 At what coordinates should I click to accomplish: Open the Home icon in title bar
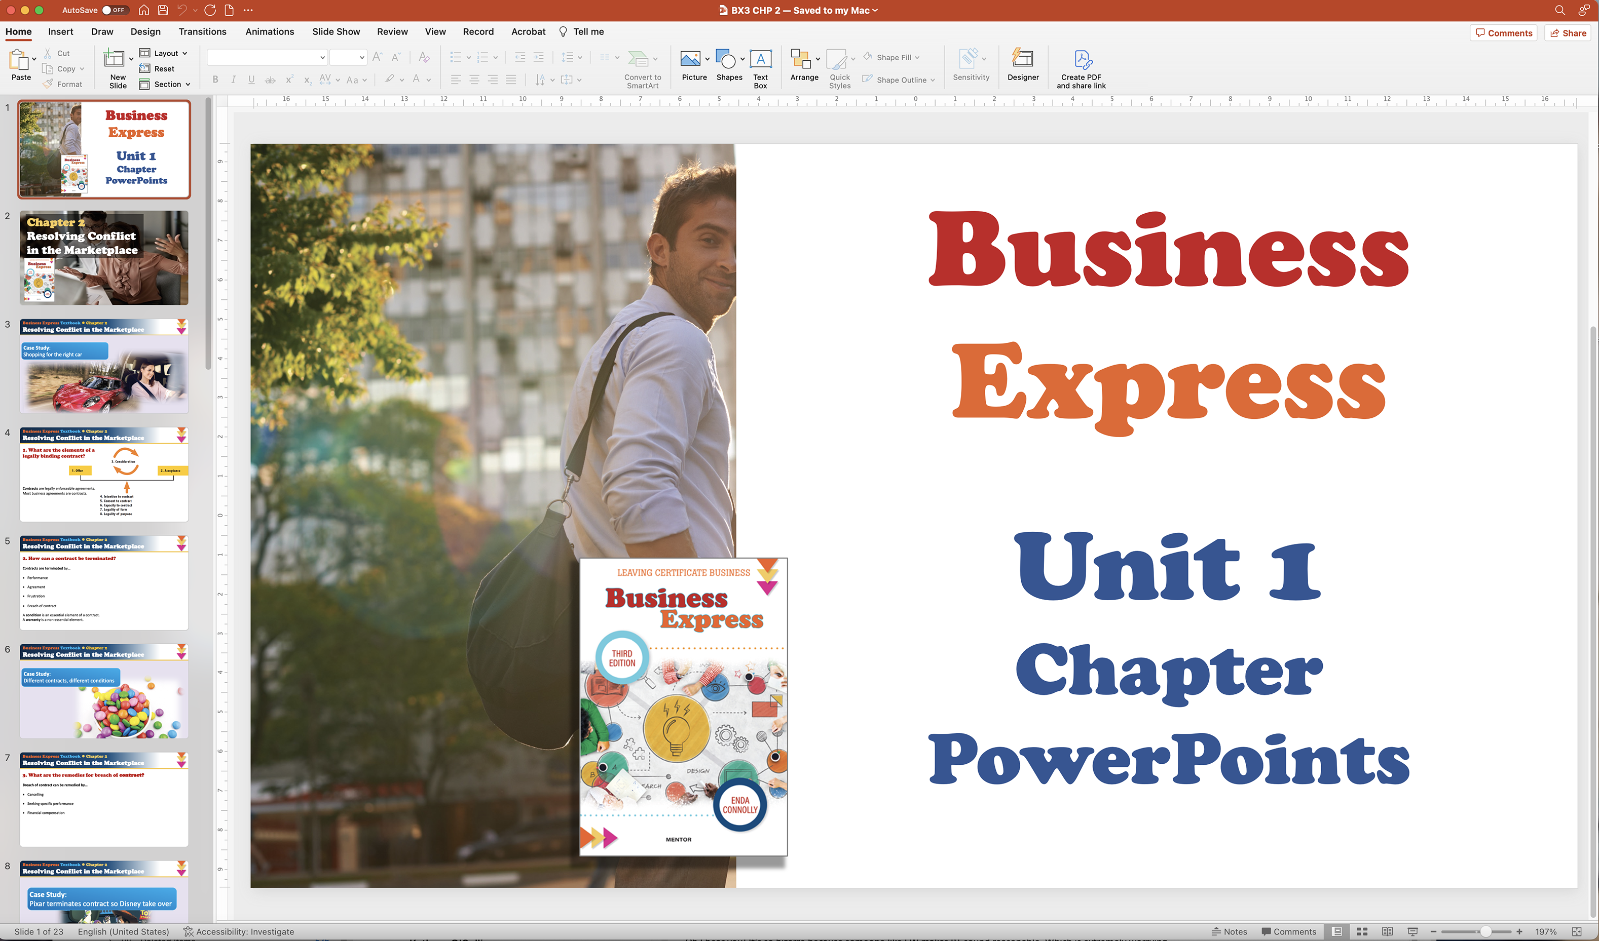click(144, 10)
